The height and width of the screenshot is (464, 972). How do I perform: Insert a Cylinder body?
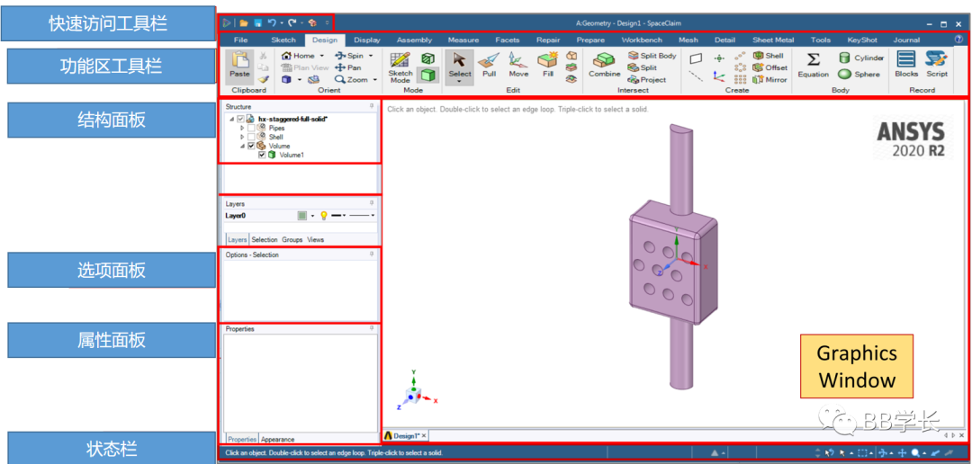tap(861, 58)
